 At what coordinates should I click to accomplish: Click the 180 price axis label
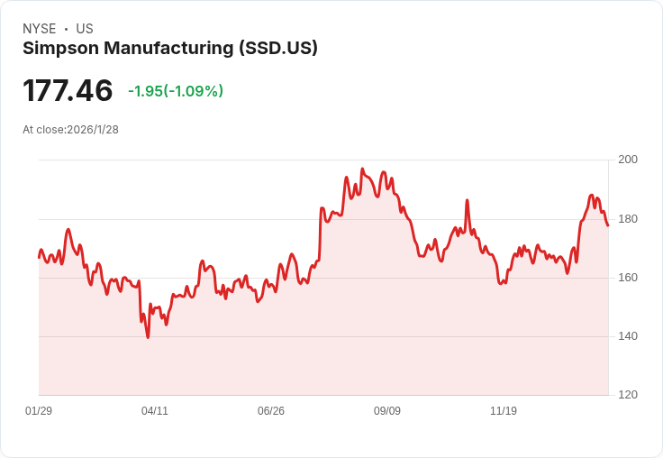[628, 219]
